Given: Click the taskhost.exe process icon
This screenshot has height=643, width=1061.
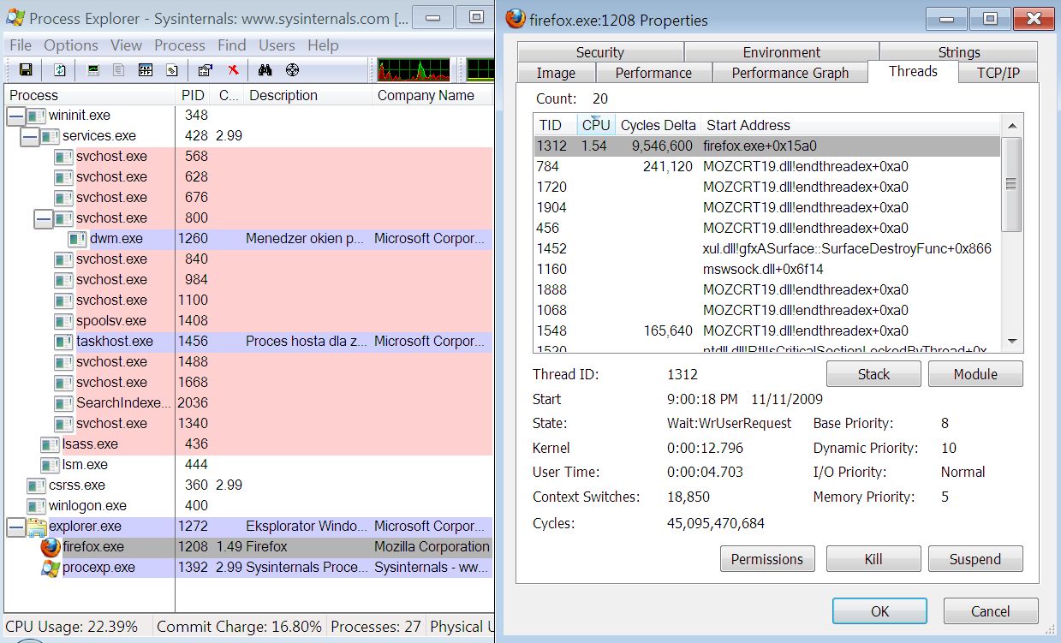Looking at the screenshot, I should (63, 341).
